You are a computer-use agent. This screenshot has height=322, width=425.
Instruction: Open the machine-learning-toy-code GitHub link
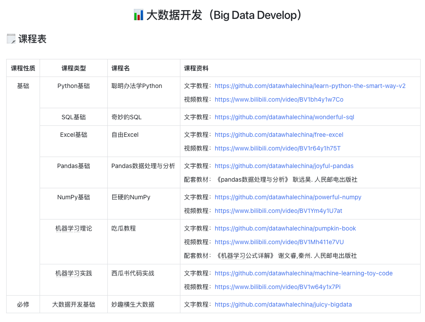(304, 273)
